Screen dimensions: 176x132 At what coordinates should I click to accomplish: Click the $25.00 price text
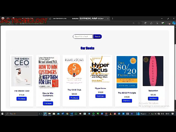[x=153, y=95]
